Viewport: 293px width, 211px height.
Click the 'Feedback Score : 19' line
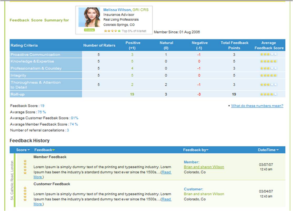(x=27, y=106)
